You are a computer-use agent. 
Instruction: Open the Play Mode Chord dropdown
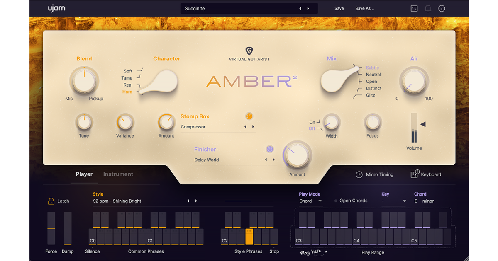pos(311,201)
